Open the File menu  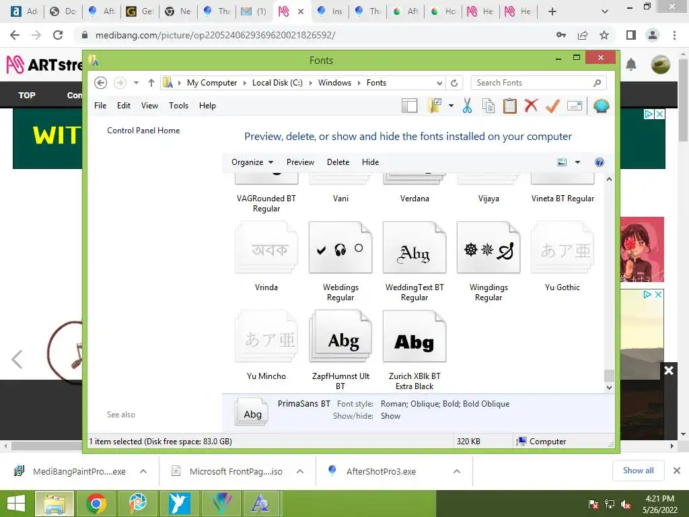(x=100, y=106)
